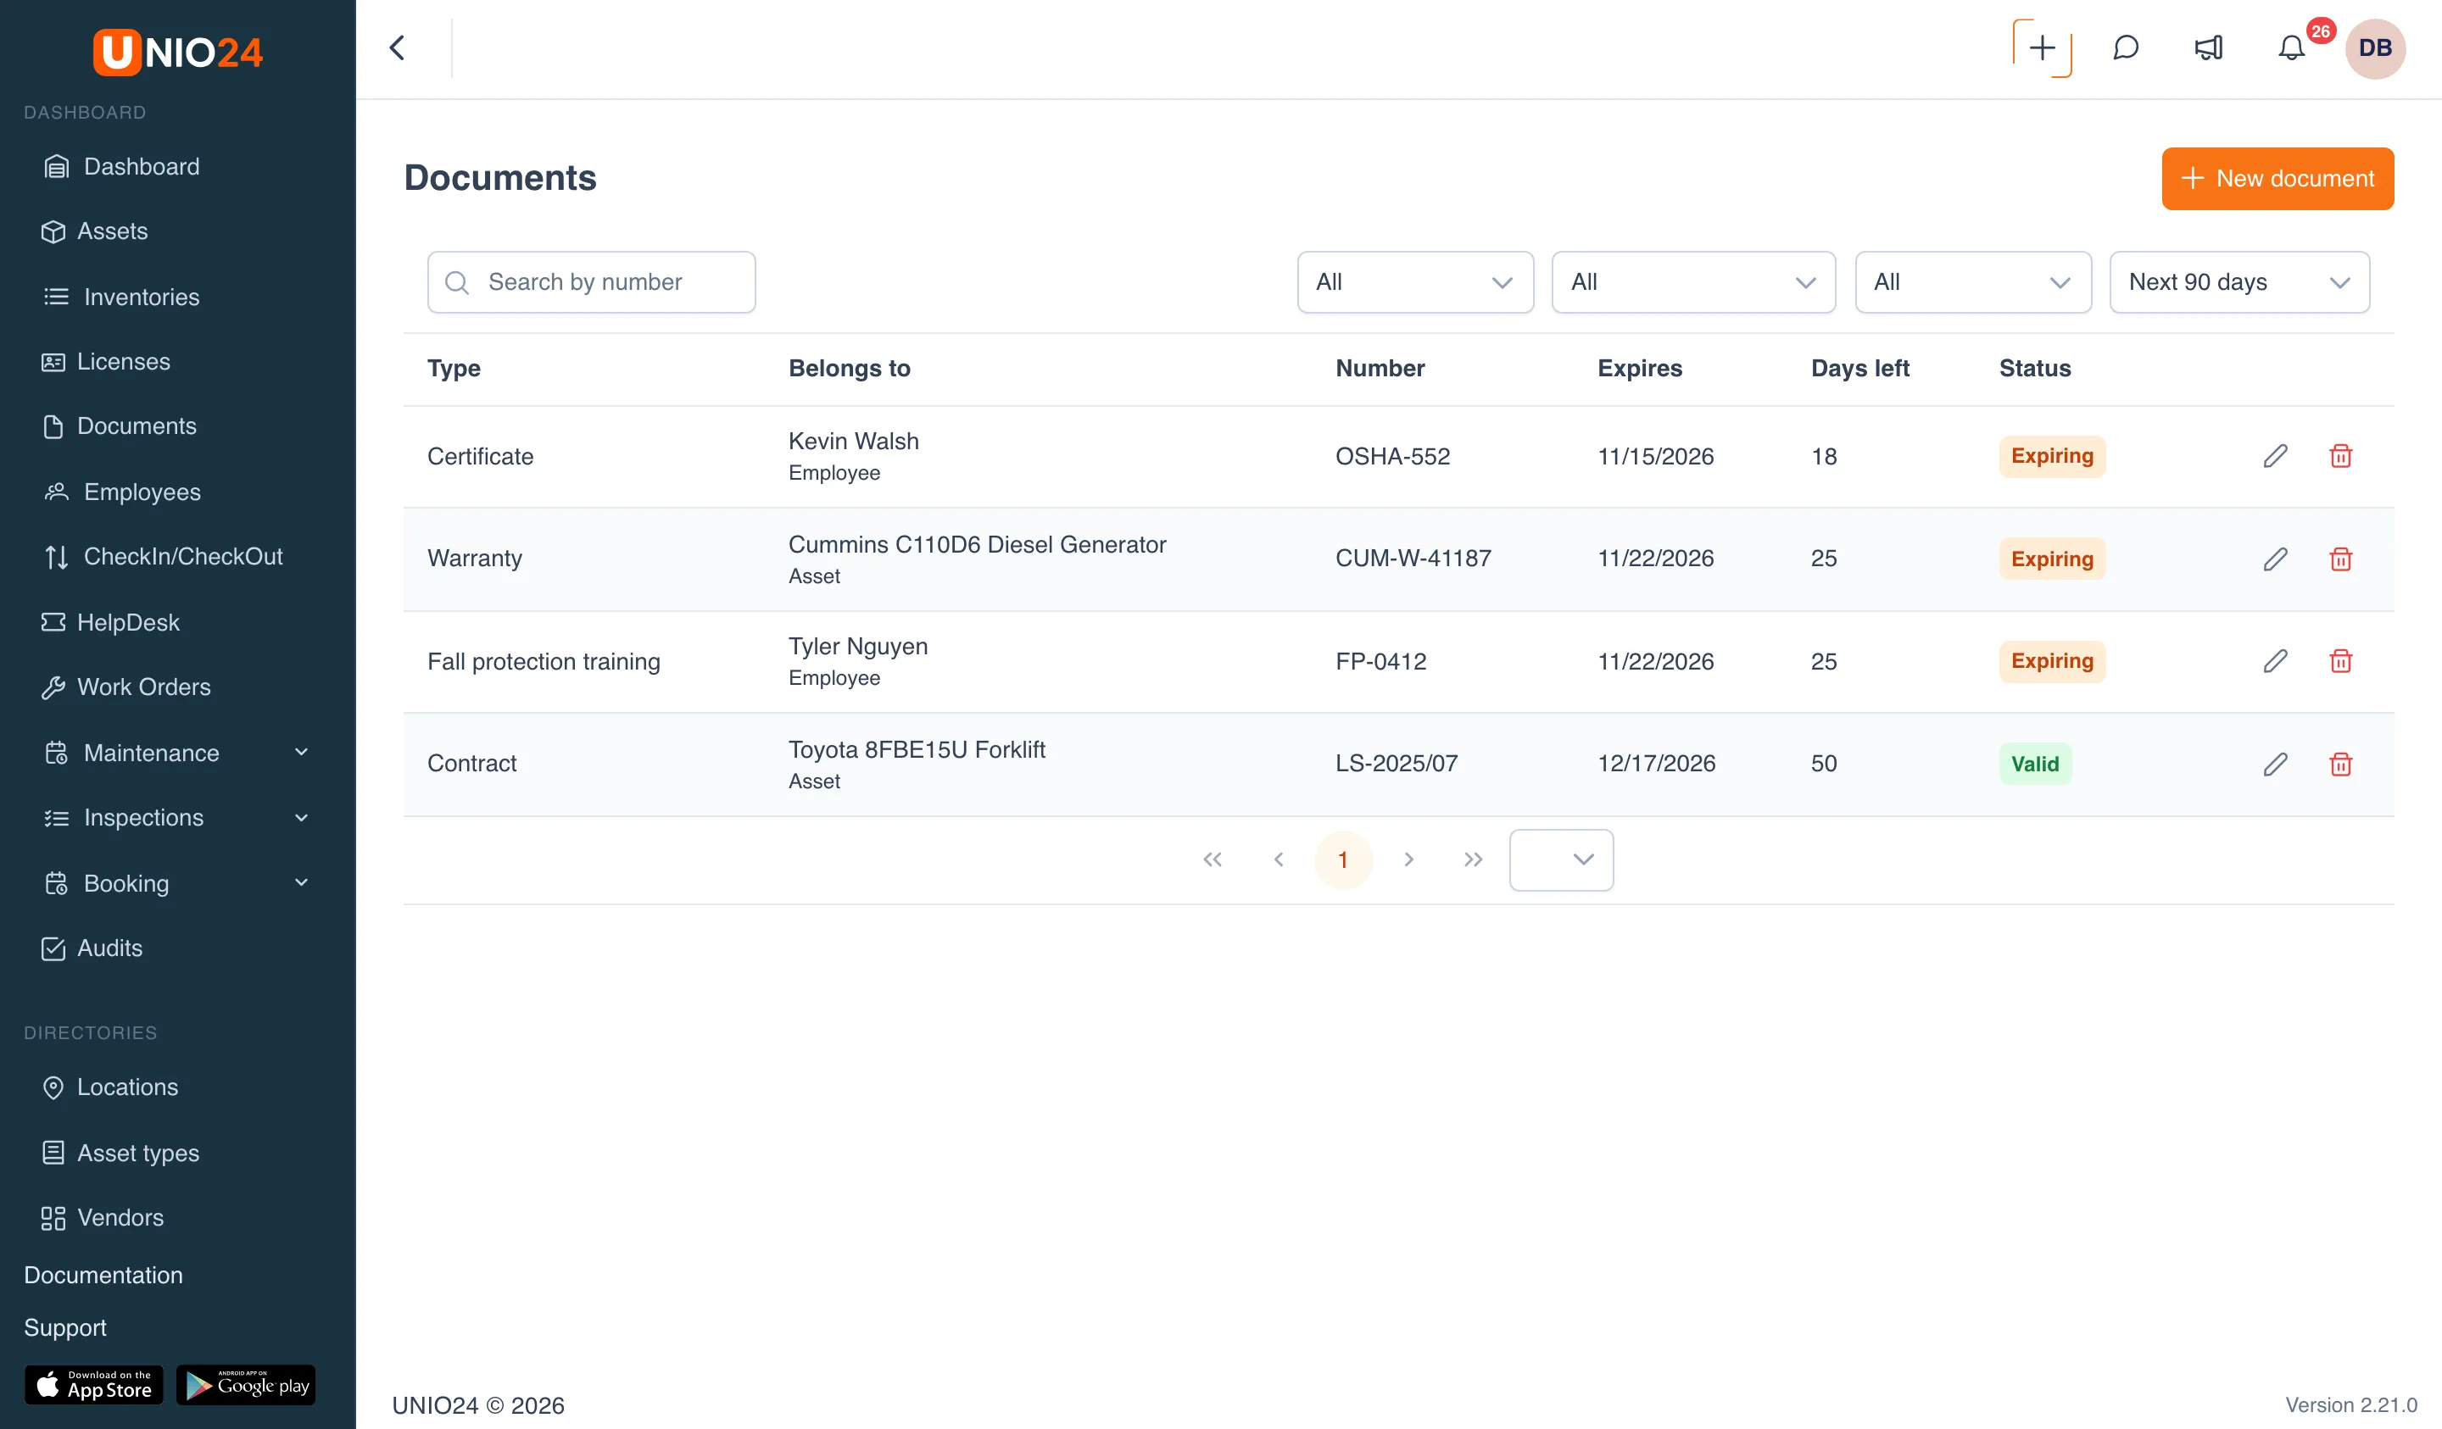Screen dimensions: 2442x1429
Task: Click the Search by number field
Action: [591, 282]
